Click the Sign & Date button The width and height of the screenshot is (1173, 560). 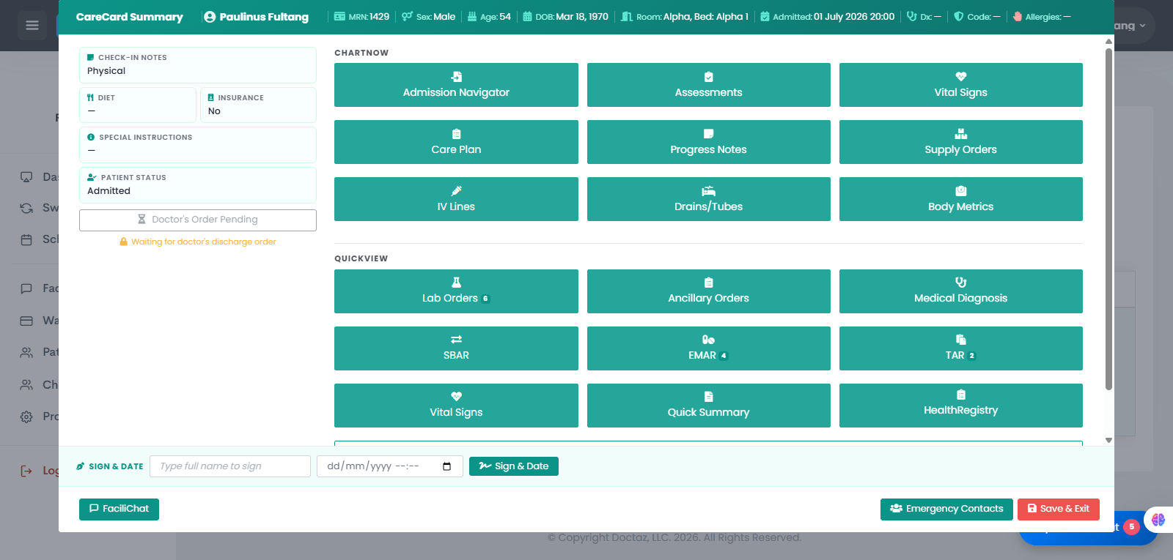(514, 466)
